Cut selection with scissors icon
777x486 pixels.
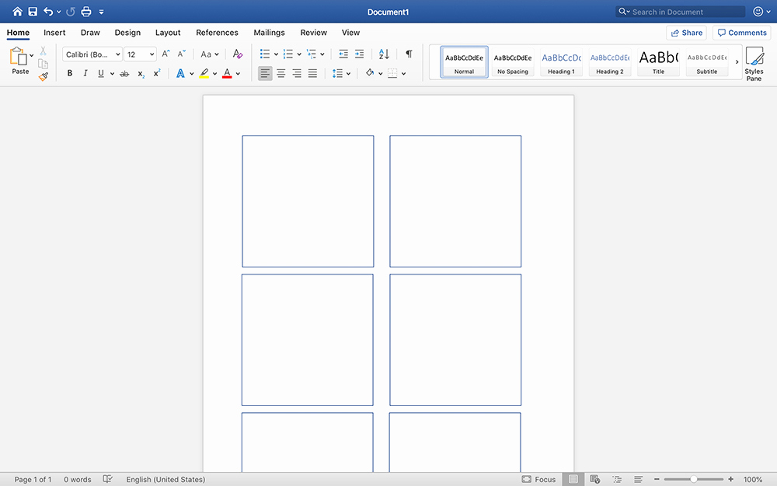[43, 51]
